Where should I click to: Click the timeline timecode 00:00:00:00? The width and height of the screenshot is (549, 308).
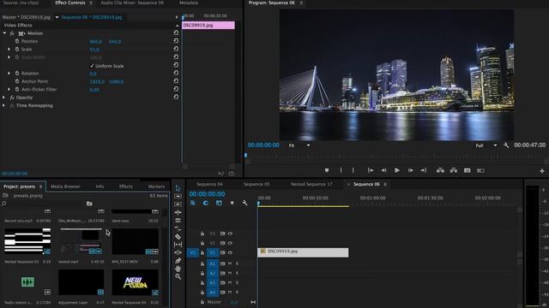click(x=207, y=194)
